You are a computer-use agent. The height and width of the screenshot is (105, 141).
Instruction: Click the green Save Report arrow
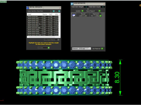click(100, 11)
